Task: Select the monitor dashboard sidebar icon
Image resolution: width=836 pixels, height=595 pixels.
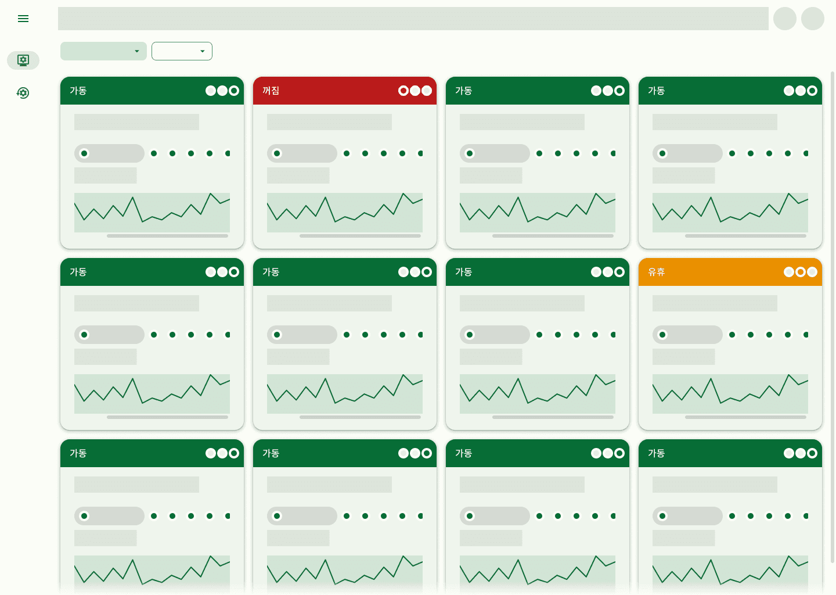Action: click(23, 60)
